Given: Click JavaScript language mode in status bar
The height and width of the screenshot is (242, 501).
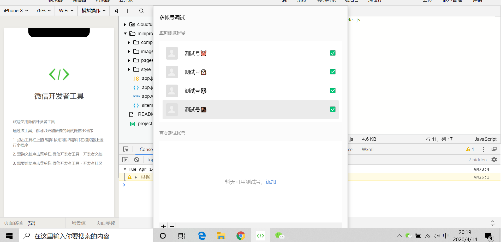Looking at the screenshot, I should pos(485,139).
